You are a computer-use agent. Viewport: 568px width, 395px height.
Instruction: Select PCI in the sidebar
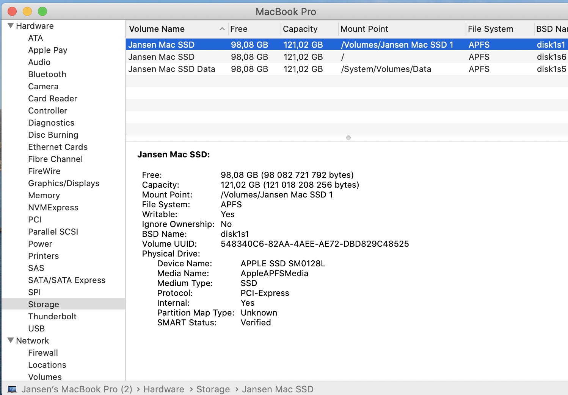pos(35,220)
